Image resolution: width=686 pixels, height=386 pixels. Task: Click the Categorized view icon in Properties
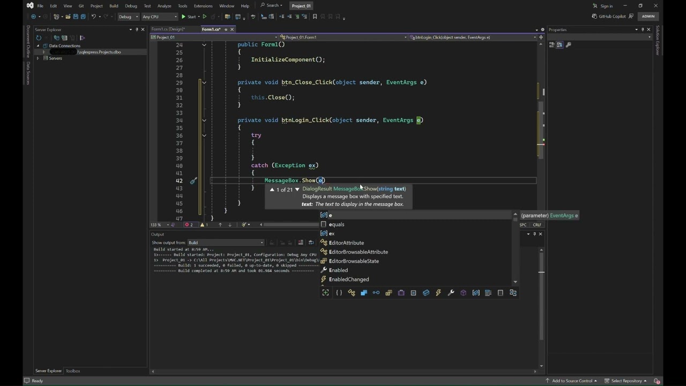coord(552,45)
